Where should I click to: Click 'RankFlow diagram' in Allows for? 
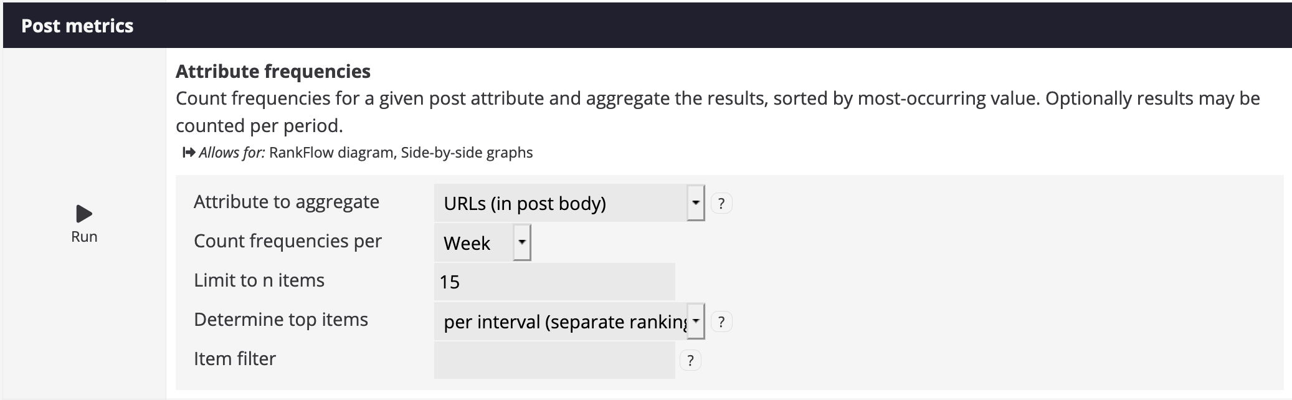point(332,153)
